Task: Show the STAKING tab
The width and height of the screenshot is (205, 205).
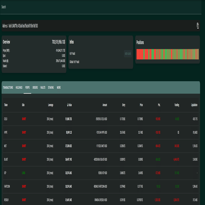Action: tap(51, 87)
